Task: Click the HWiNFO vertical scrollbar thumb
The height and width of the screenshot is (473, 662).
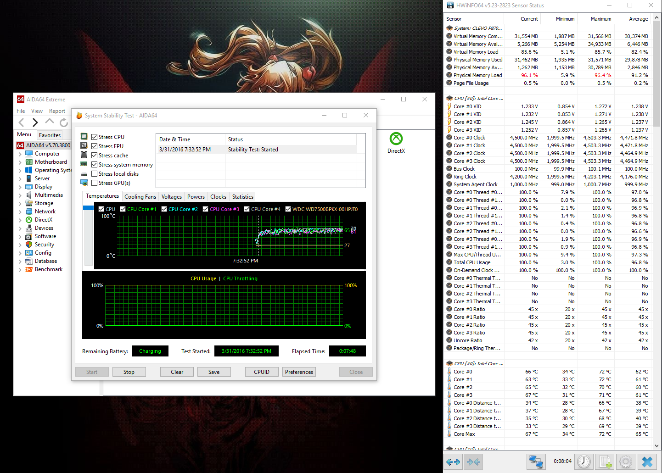Action: pos(656,75)
